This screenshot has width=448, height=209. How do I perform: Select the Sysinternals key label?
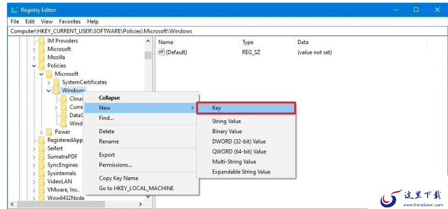pos(62,174)
